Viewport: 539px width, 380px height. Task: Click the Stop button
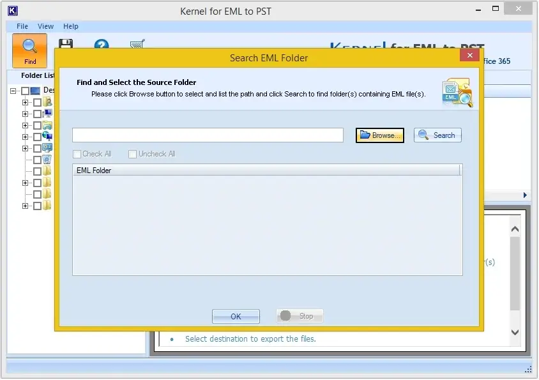coord(300,316)
